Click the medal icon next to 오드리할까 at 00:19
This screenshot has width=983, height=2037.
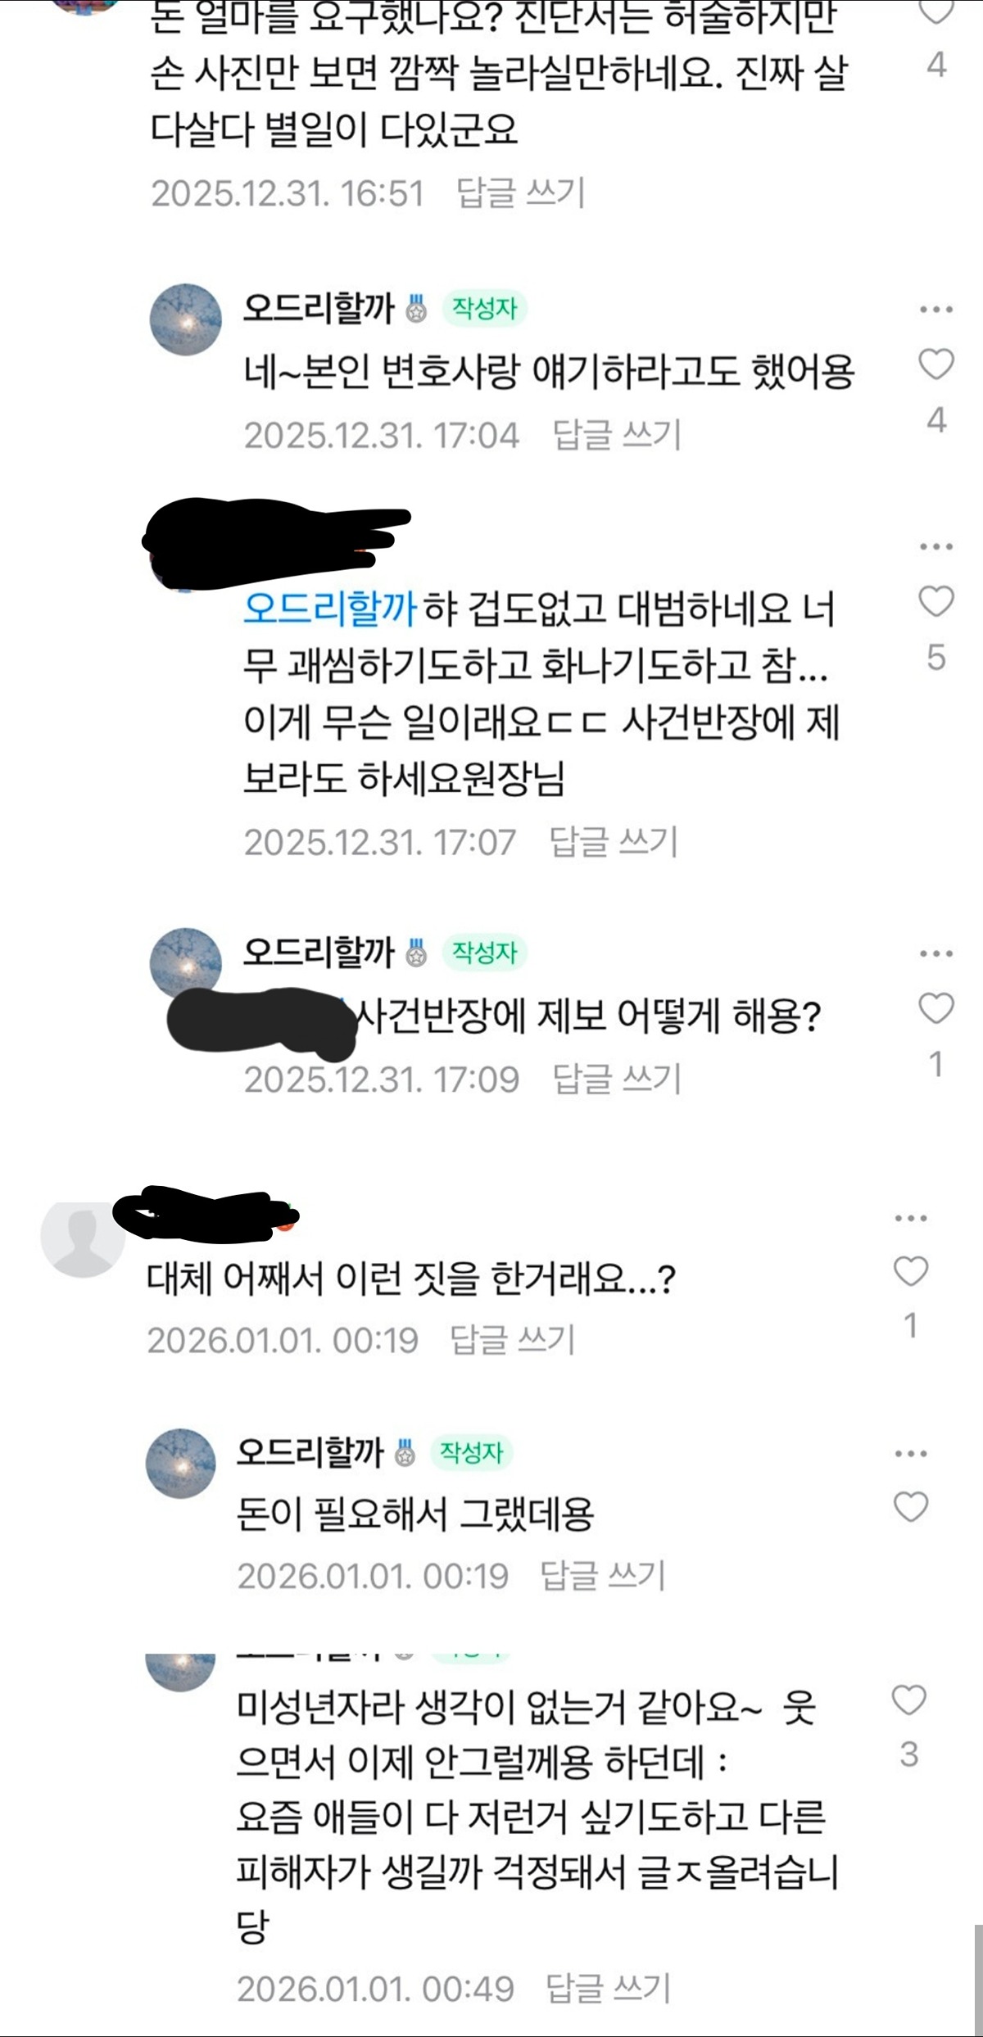tap(405, 1452)
